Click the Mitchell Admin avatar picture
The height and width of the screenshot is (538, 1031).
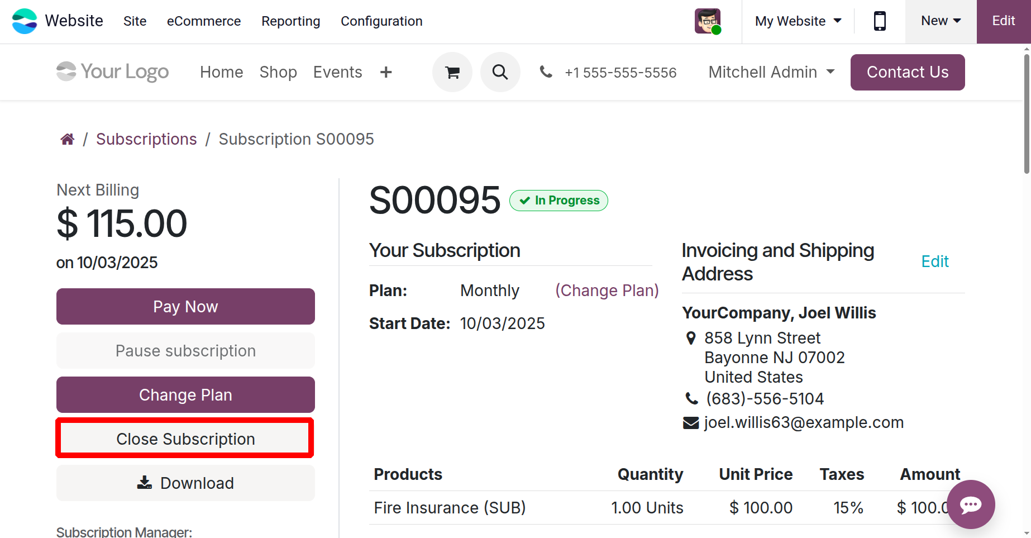tap(708, 21)
